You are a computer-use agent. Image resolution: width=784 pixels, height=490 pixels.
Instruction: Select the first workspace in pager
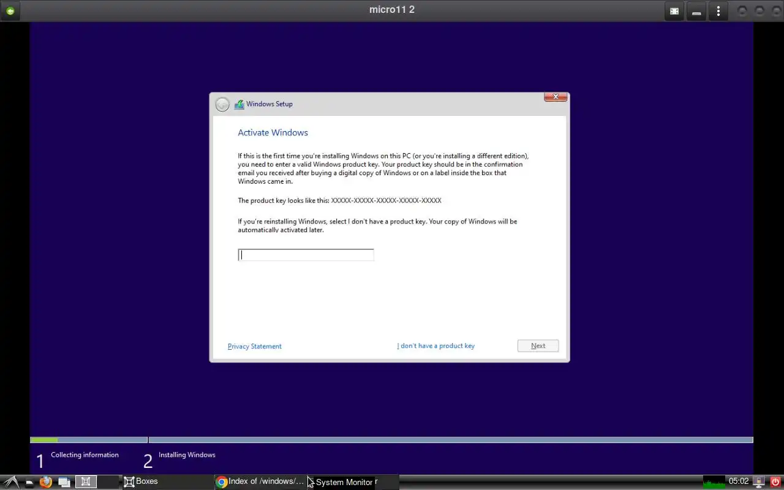coord(86,482)
